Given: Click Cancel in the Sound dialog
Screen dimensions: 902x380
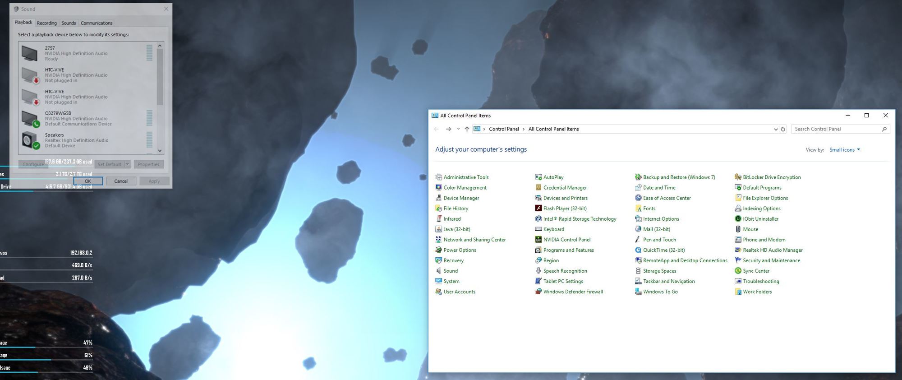Looking at the screenshot, I should pos(121,181).
